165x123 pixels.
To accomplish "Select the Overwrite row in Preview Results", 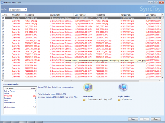I will pyautogui.click(x=20, y=96).
